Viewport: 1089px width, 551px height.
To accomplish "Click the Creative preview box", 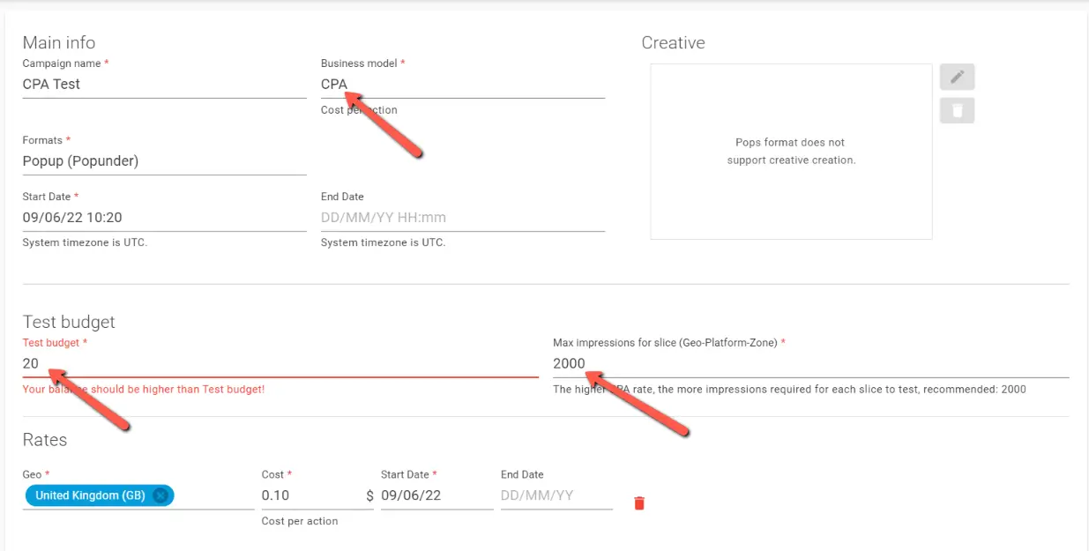I will (x=791, y=151).
